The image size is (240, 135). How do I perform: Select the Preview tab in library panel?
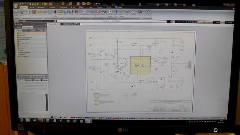(21, 80)
